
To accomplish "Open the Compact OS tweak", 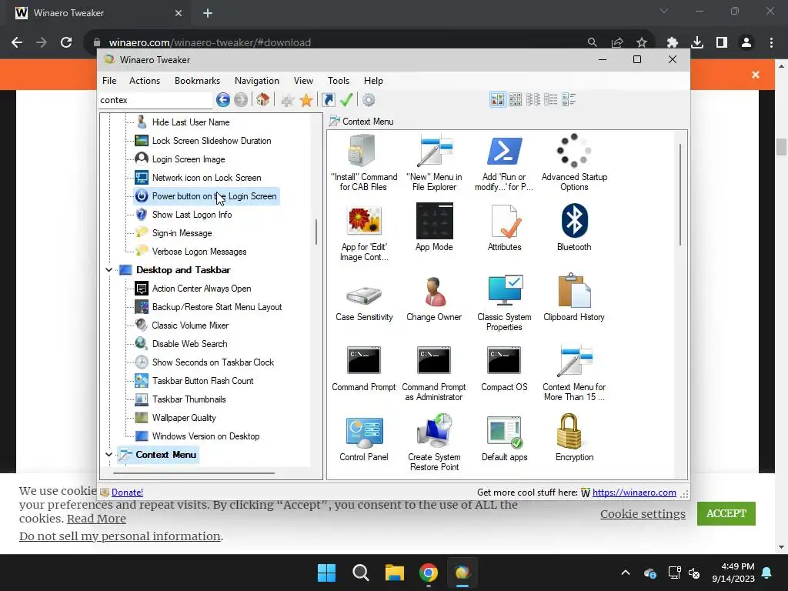I will pyautogui.click(x=504, y=367).
